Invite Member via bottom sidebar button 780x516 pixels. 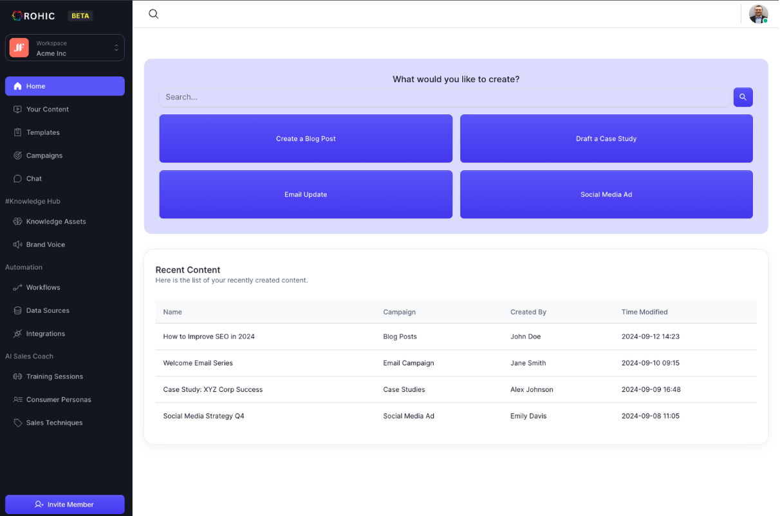[x=65, y=504]
